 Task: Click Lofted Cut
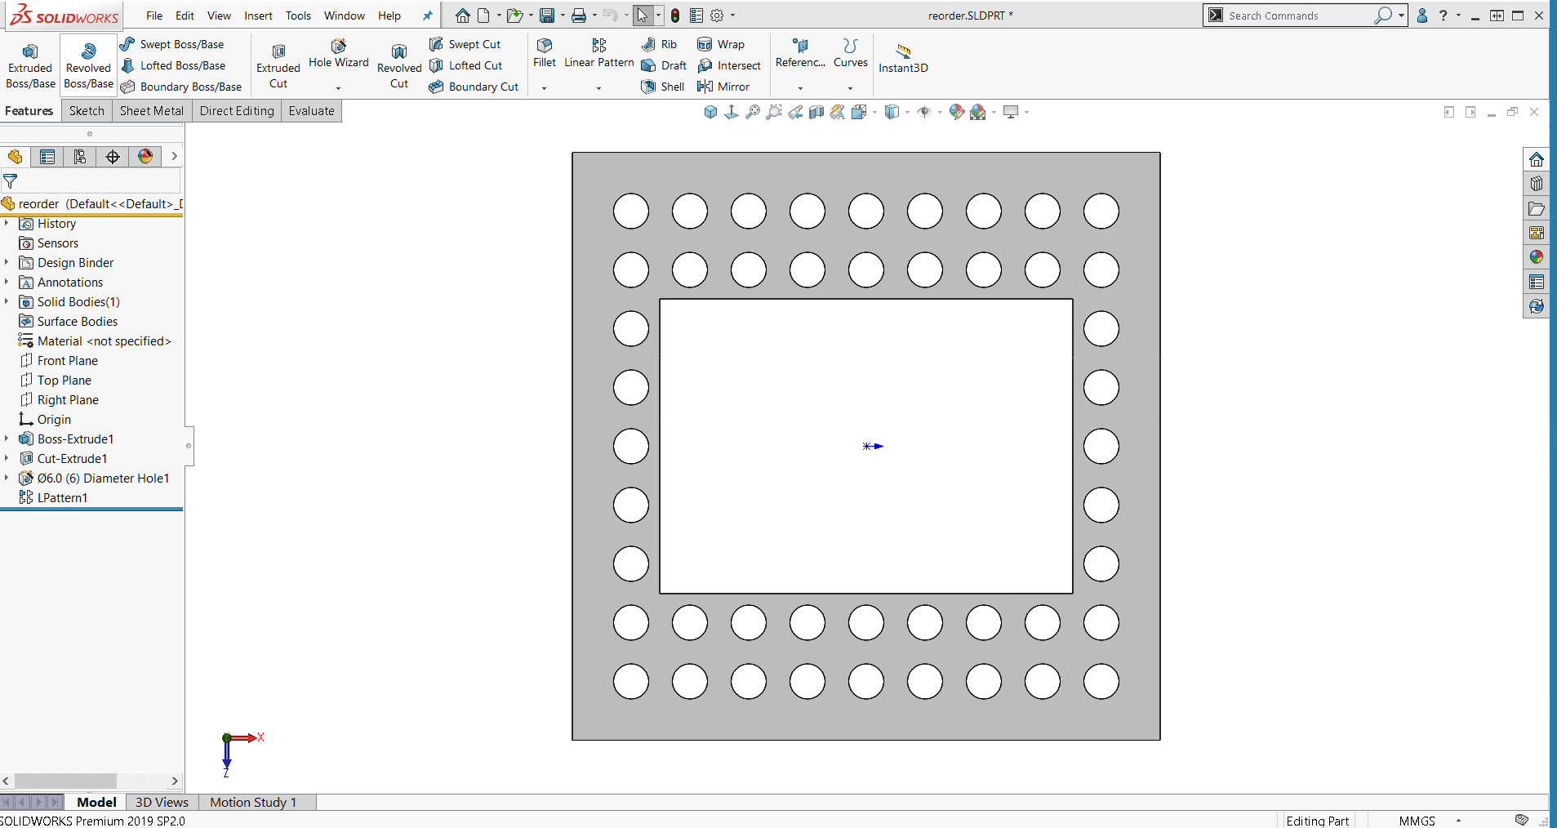(x=466, y=65)
